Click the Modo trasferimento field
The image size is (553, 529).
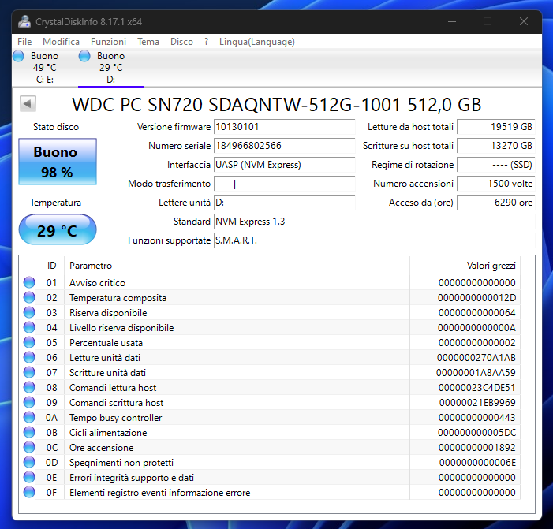coord(284,184)
